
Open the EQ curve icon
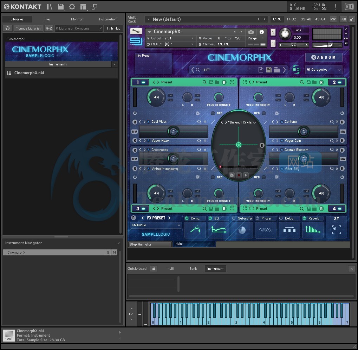coord(219,230)
